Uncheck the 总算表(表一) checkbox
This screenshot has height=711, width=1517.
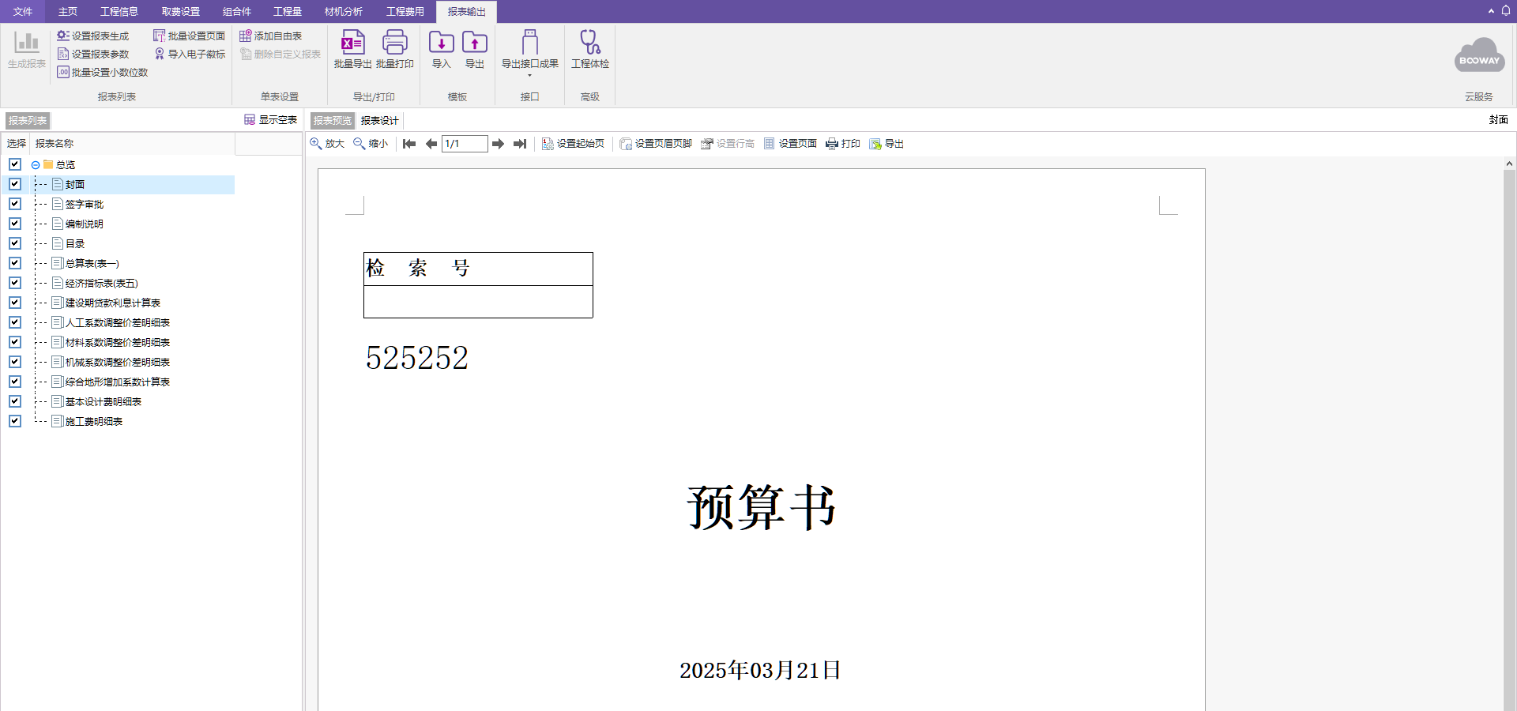(x=15, y=263)
